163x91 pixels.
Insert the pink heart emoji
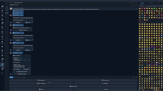coord(145,8)
